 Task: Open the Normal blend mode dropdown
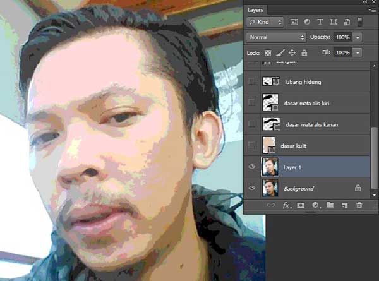pos(276,37)
